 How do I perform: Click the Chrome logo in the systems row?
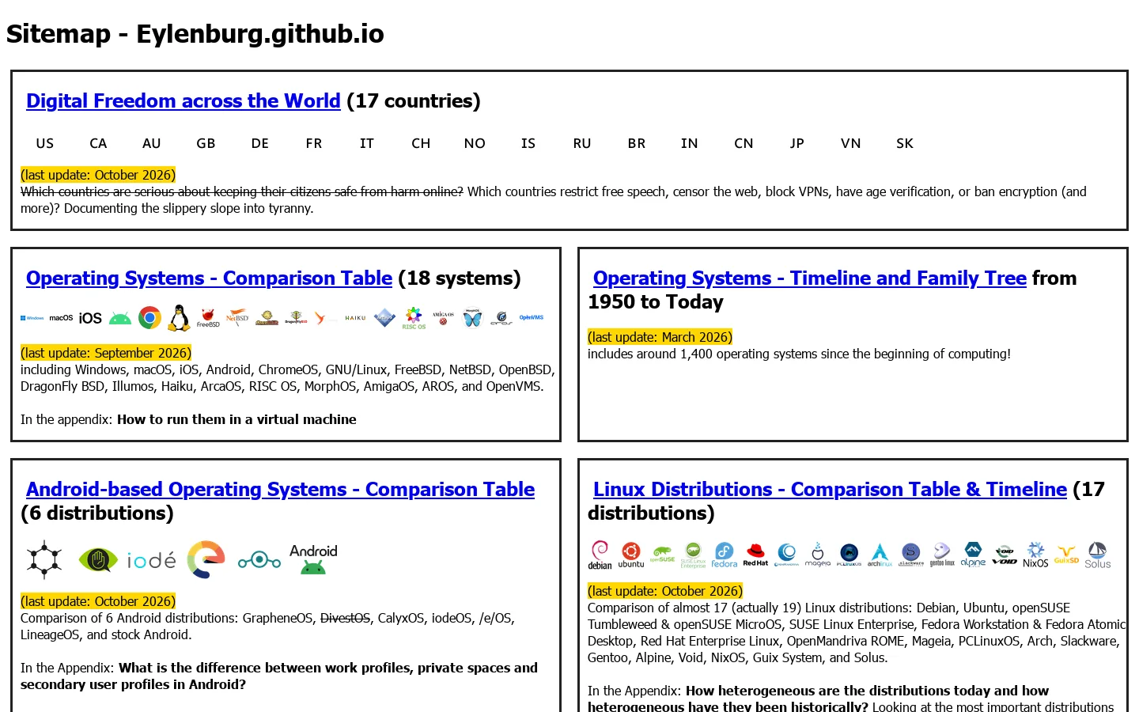[x=149, y=318]
